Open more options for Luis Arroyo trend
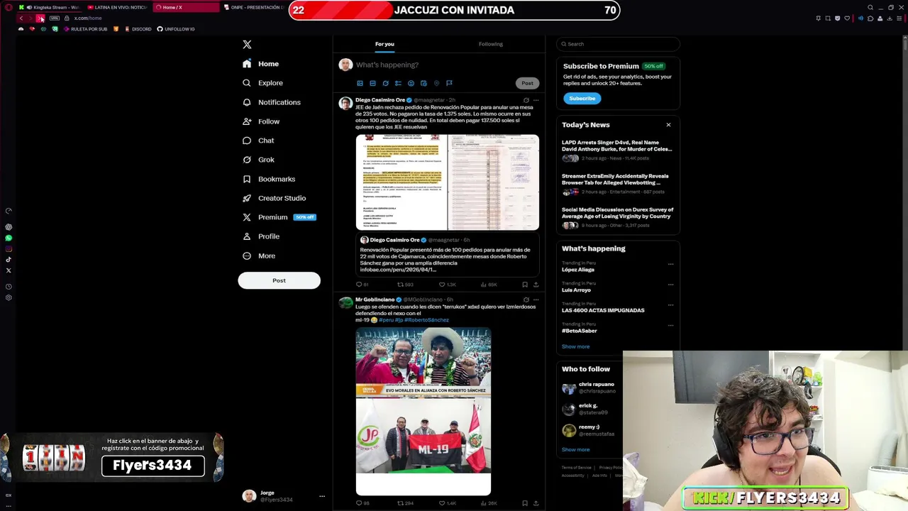Screen dimensions: 908x511 [x=670, y=285]
